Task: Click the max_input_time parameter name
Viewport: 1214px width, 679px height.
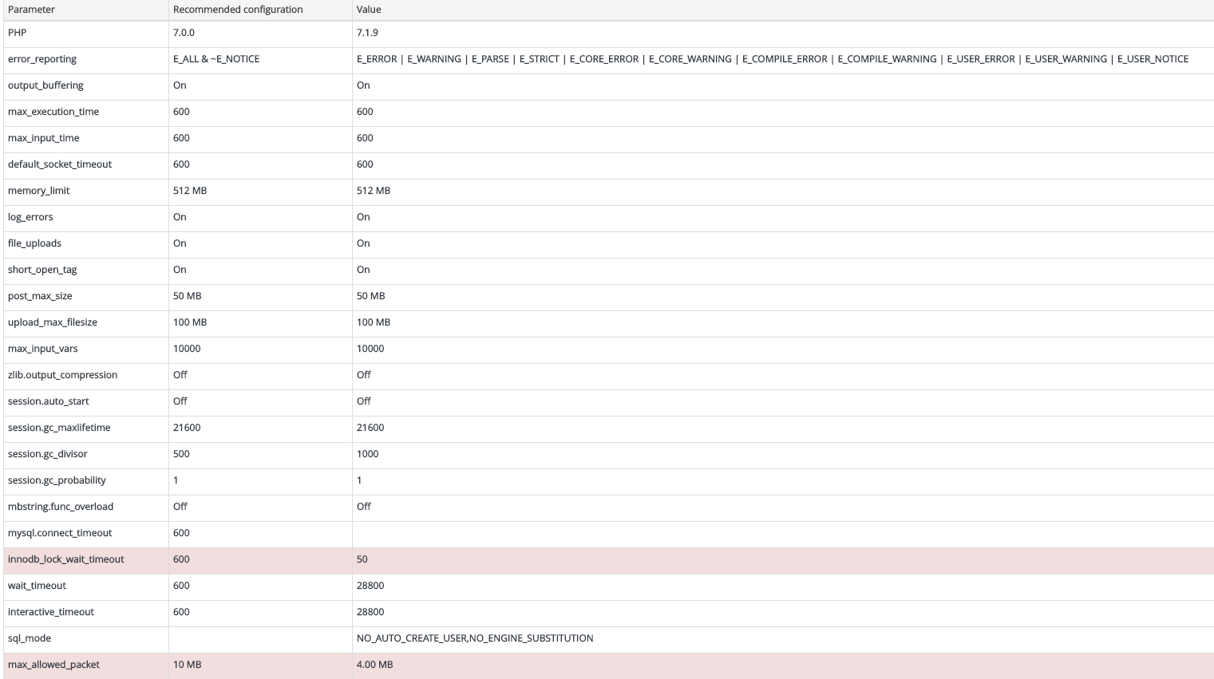Action: tap(44, 138)
